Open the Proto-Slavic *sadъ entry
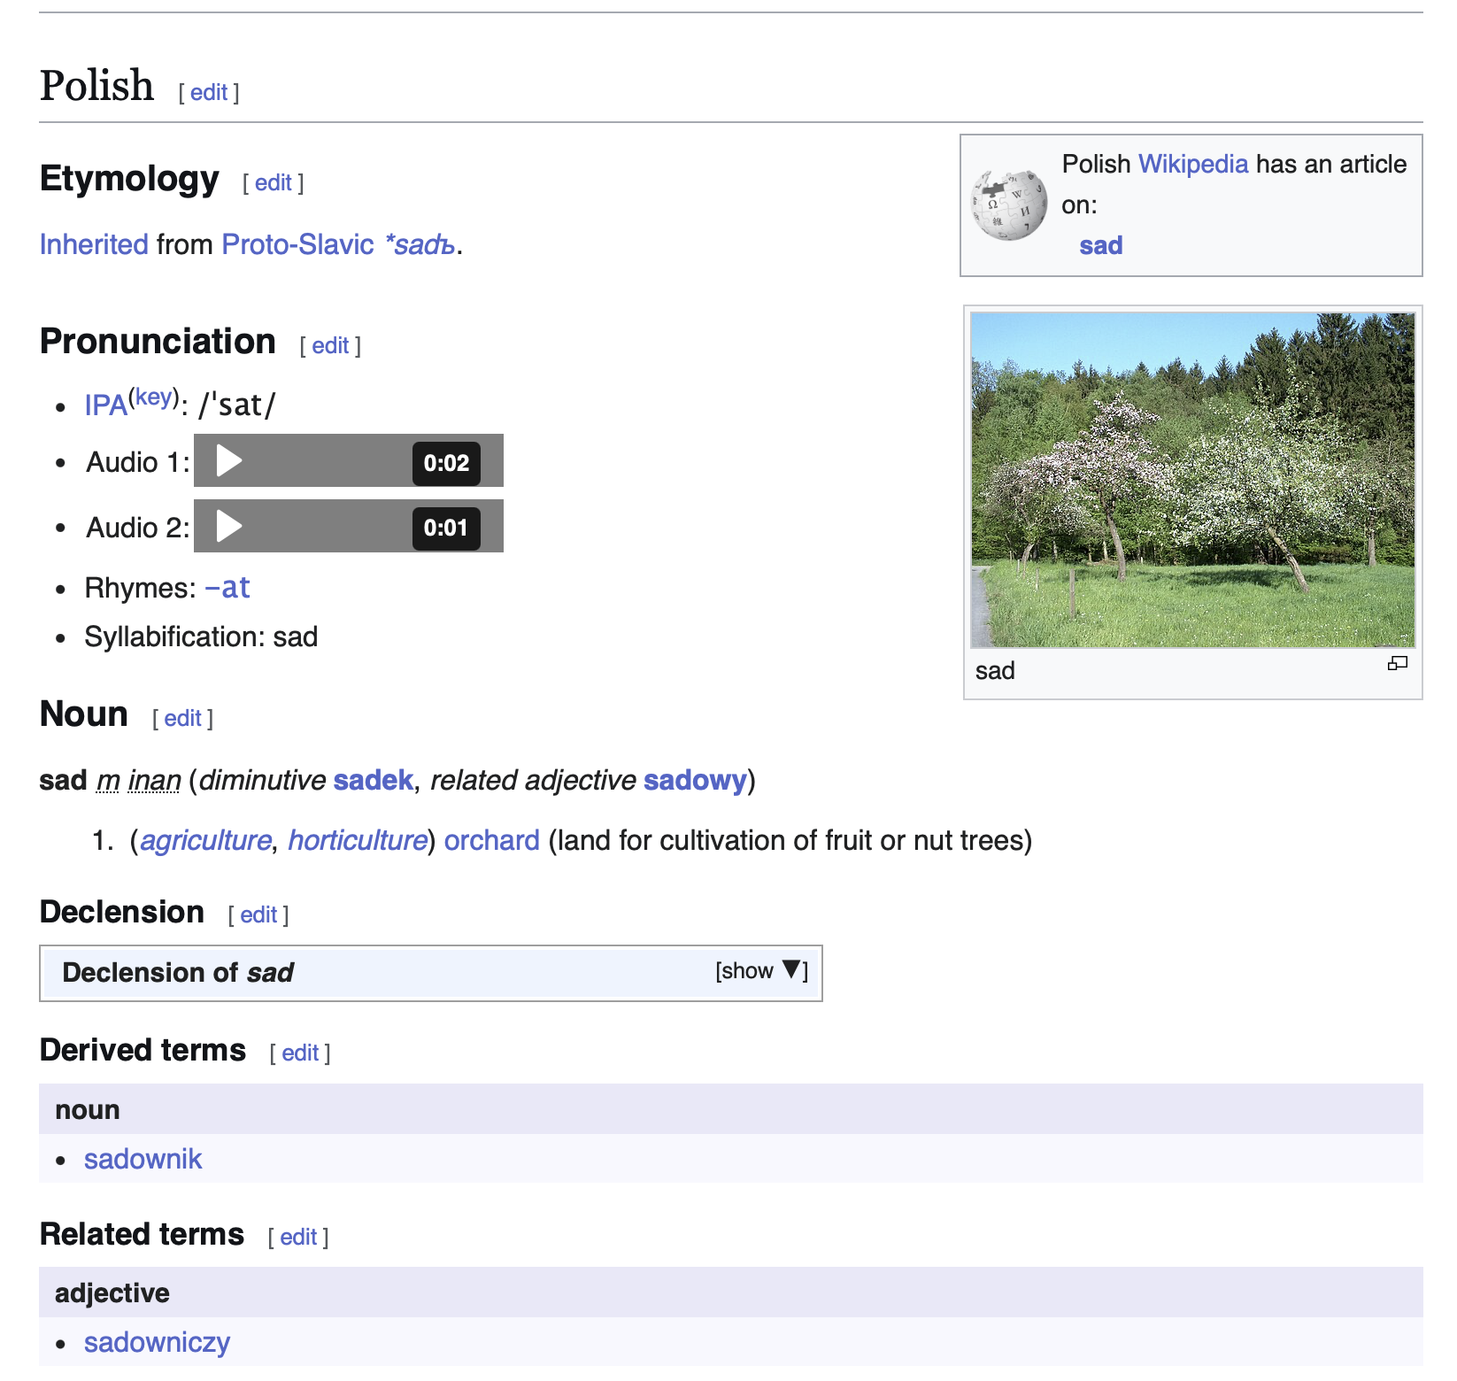 pyautogui.click(x=420, y=244)
